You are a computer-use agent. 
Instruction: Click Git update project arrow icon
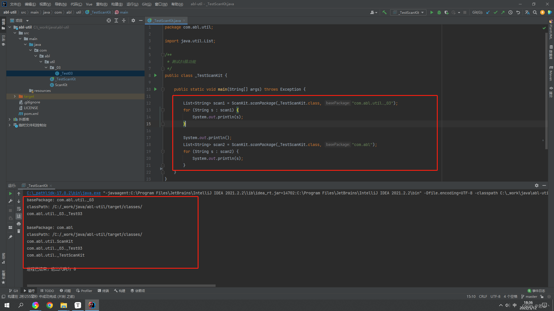488,12
